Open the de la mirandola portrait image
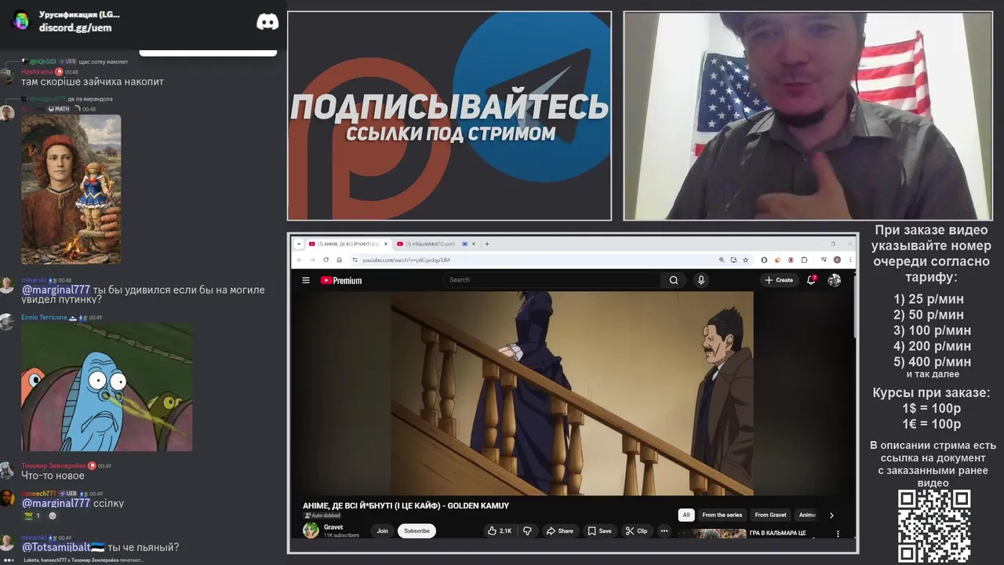This screenshot has height=565, width=1004. (71, 189)
